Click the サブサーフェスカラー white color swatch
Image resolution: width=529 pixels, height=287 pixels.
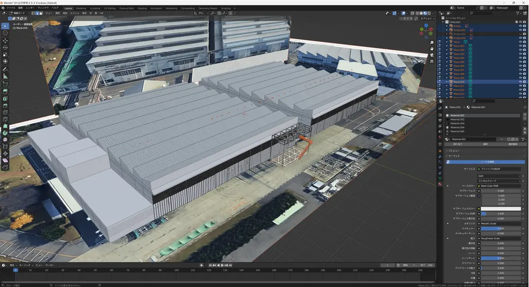[x=501, y=208]
